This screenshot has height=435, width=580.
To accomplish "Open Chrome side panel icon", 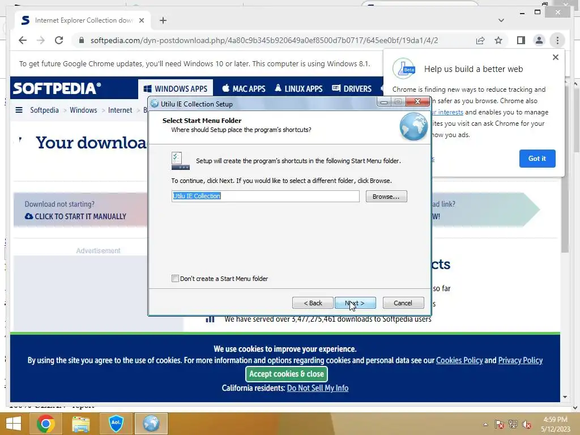I will [x=521, y=40].
